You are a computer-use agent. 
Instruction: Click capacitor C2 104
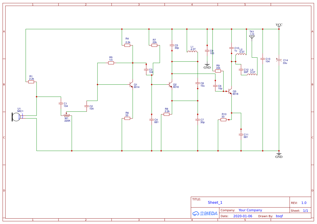[x=87, y=106]
